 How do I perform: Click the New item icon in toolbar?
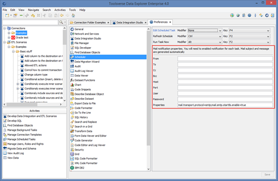(x=7, y=15)
